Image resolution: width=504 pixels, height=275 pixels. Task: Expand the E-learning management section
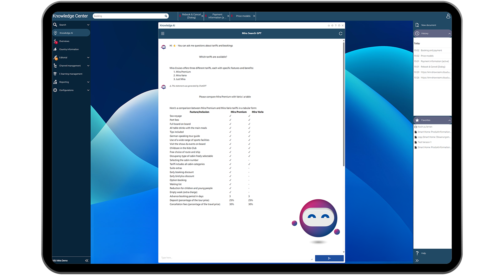click(x=71, y=74)
